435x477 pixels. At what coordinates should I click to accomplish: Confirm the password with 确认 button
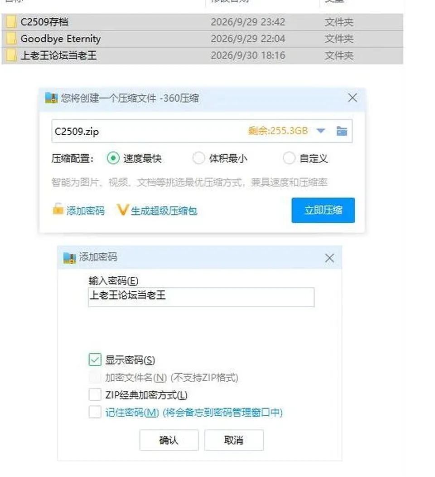point(169,440)
